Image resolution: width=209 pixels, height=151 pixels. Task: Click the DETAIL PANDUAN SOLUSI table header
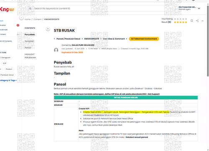point(126,98)
